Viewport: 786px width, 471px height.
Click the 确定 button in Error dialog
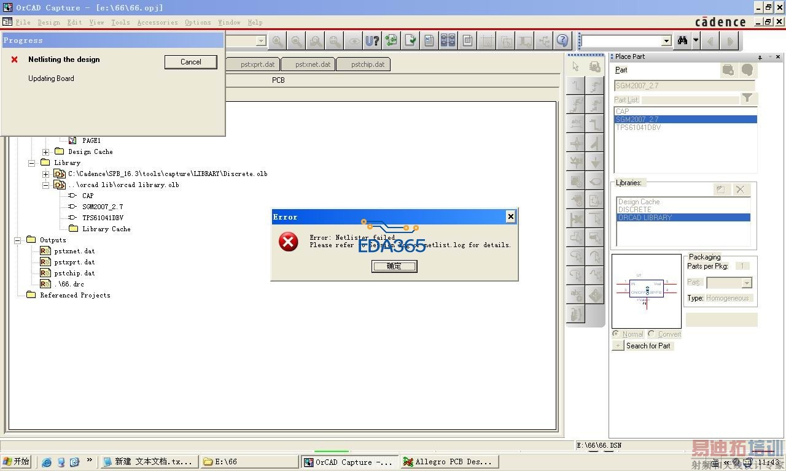click(x=394, y=266)
